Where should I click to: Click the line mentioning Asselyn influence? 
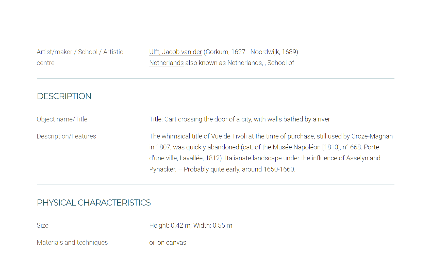pyautogui.click(x=265, y=158)
